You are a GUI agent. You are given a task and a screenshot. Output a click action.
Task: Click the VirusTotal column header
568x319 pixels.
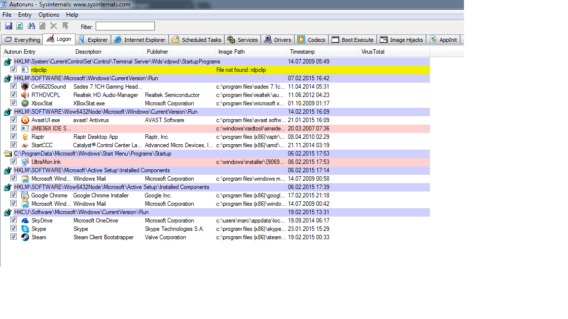coord(394,52)
